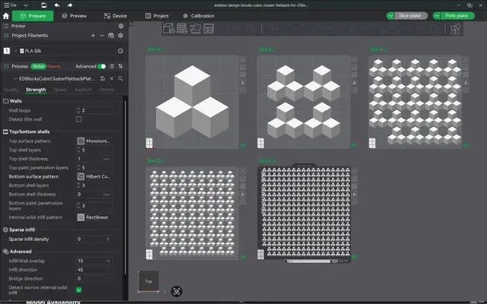The height and width of the screenshot is (304, 487).
Task: Open process settings tools icon
Action: coord(120,66)
